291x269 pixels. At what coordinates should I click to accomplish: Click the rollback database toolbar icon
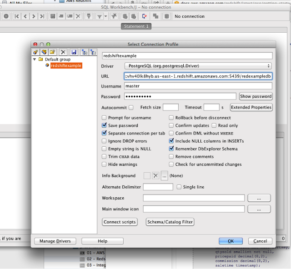click(x=134, y=16)
